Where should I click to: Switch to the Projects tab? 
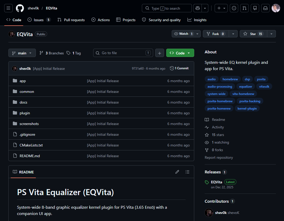pos(126,20)
